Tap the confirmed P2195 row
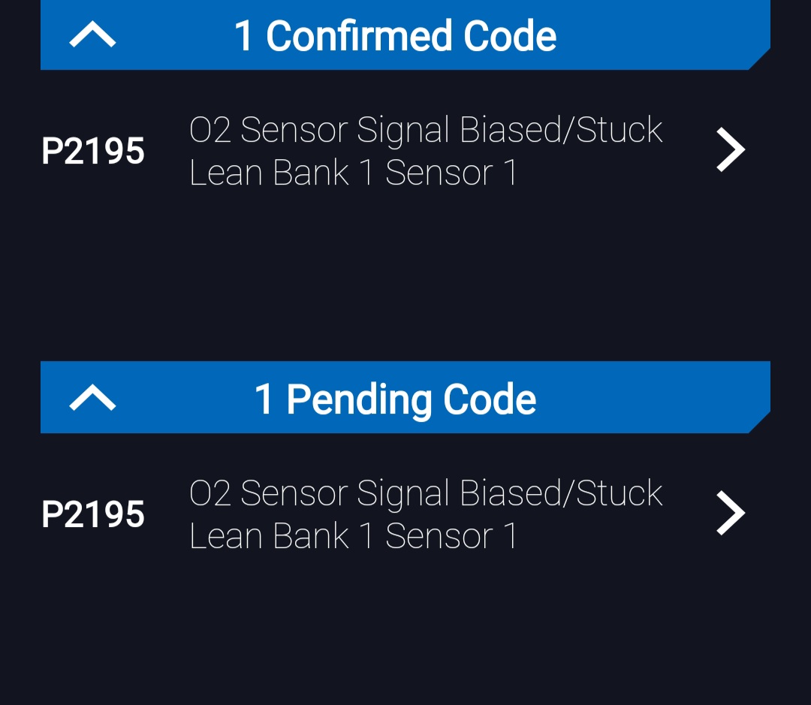Image resolution: width=811 pixels, height=705 pixels. 405,150
